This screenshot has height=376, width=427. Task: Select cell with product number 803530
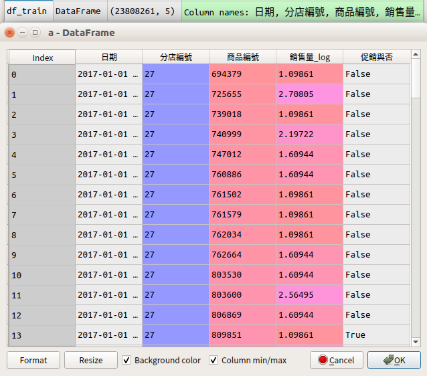[x=243, y=275]
